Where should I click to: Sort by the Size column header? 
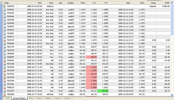tap(58, 3)
